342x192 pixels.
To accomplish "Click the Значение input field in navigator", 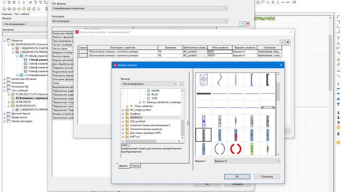I will [x=25, y=34].
